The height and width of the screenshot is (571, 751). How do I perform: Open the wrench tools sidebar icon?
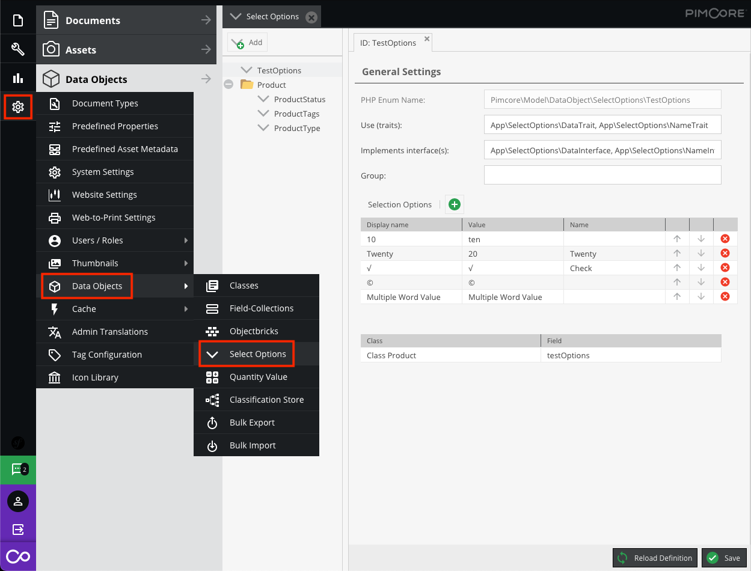18,49
